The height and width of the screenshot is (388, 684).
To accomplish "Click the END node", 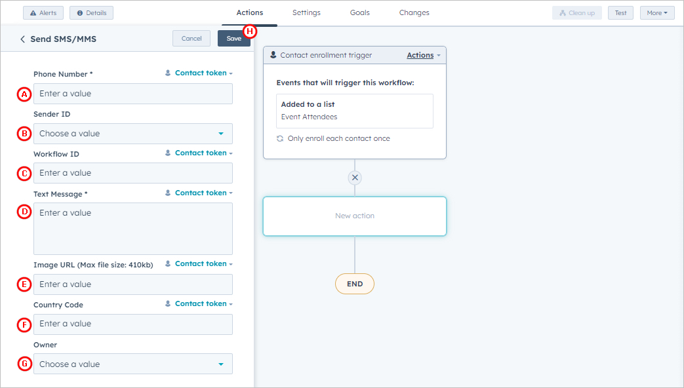I will pyautogui.click(x=355, y=284).
